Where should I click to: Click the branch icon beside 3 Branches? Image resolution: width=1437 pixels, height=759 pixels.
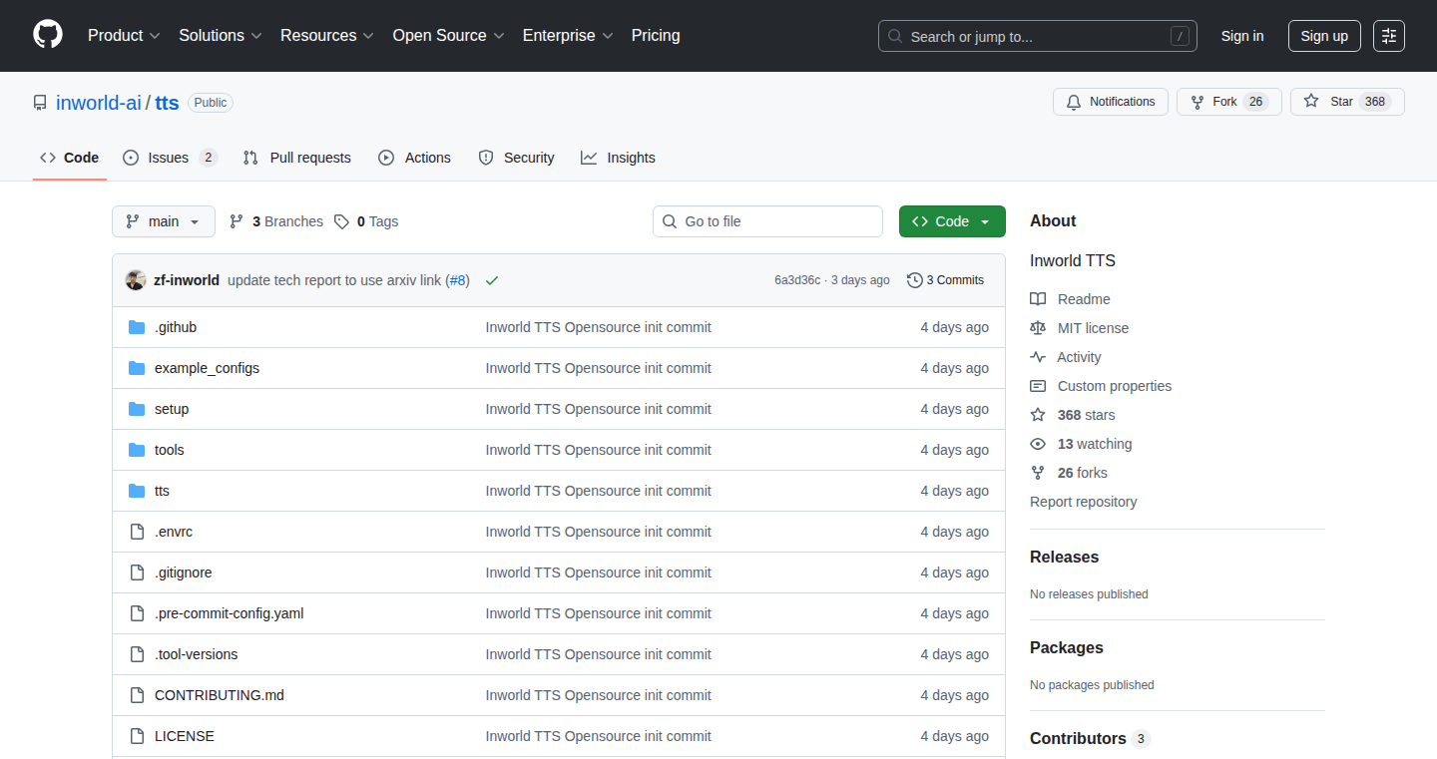(237, 221)
